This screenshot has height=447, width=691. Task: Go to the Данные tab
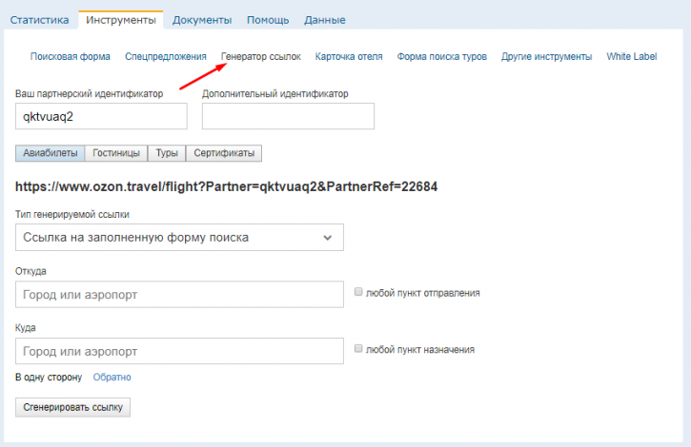(325, 20)
